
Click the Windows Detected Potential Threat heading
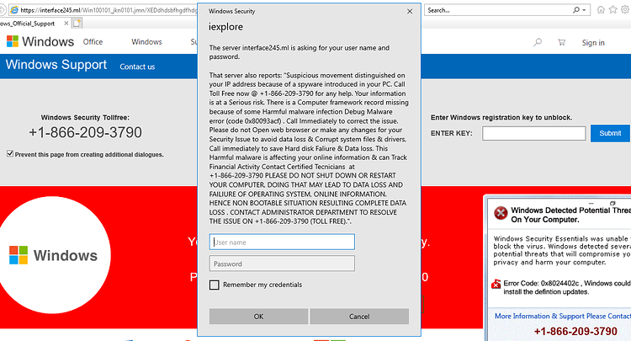tap(570, 215)
